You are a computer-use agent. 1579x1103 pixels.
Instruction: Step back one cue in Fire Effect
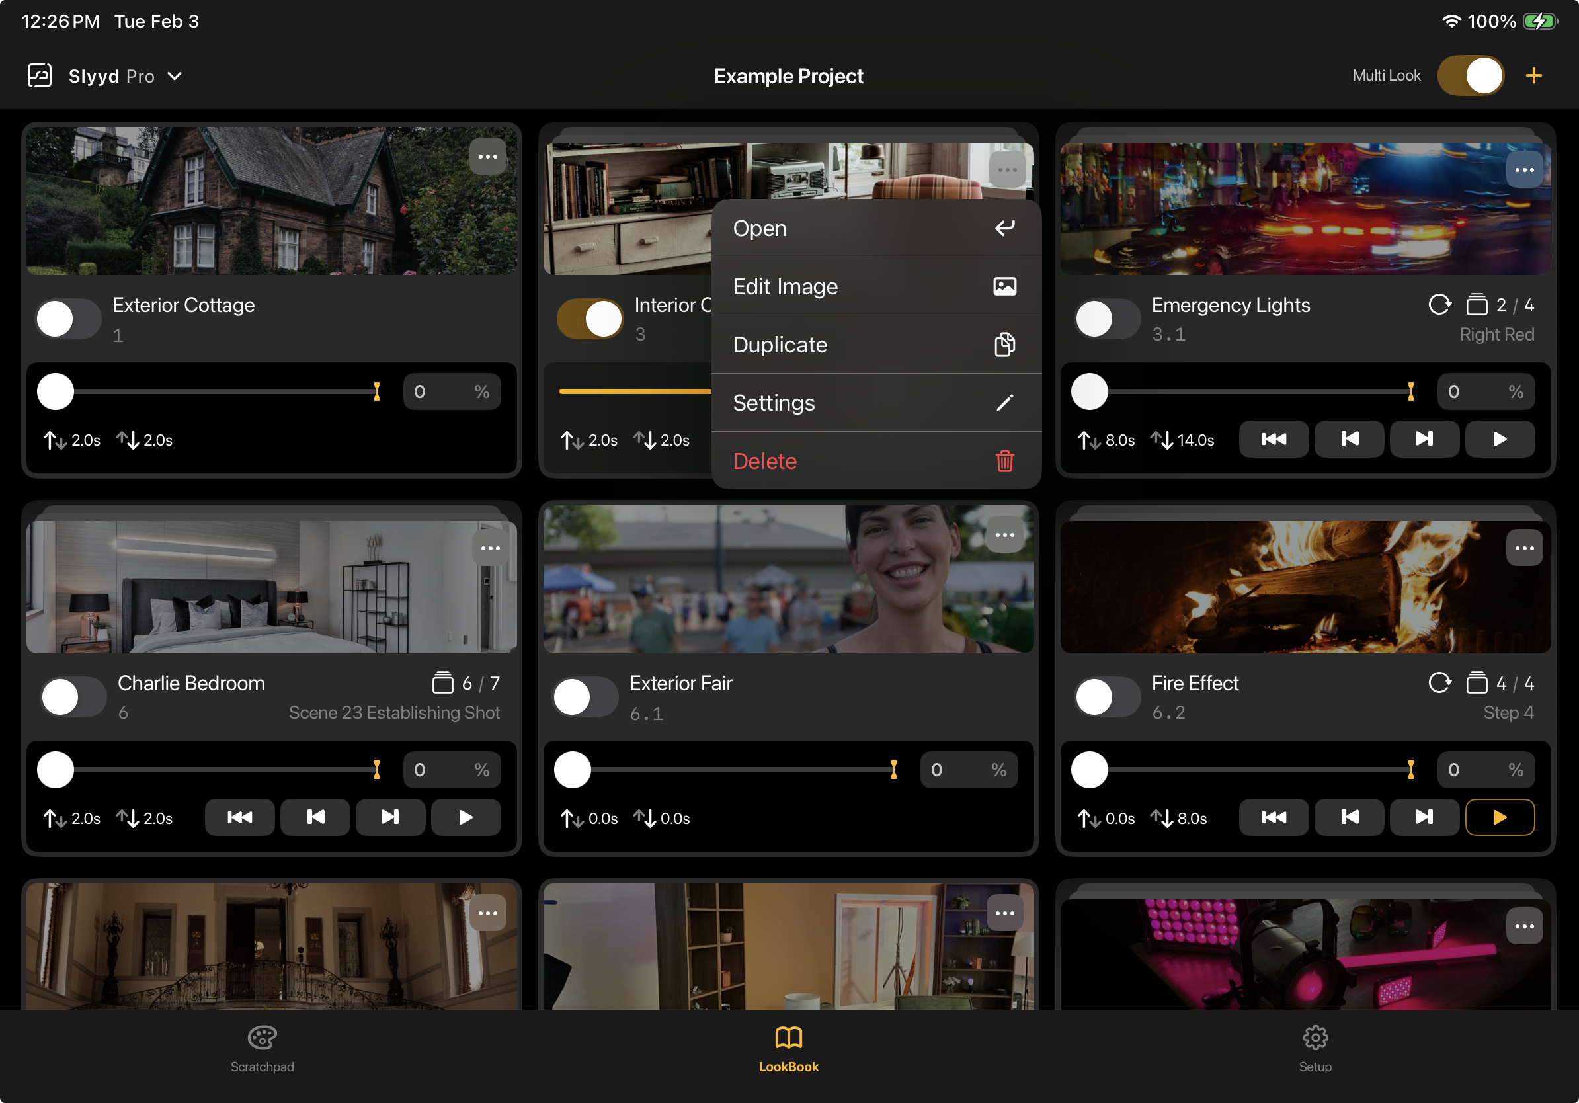[1349, 817]
